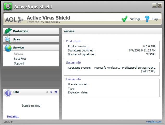Click the number of signatures value 213091

pos(151,54)
